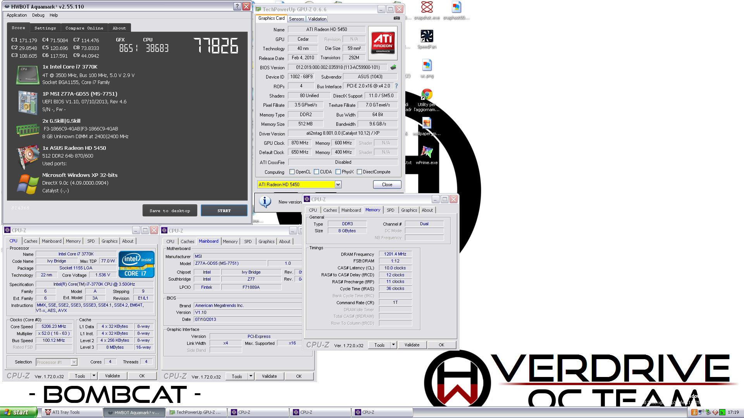Open the ATI Radeon HD 5450 card dropdown
The height and width of the screenshot is (418, 744).
point(338,185)
